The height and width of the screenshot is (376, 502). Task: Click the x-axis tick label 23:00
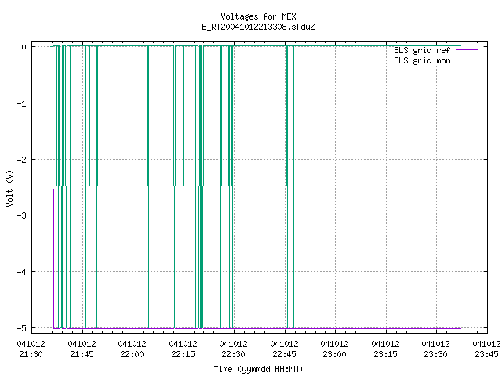click(x=334, y=354)
